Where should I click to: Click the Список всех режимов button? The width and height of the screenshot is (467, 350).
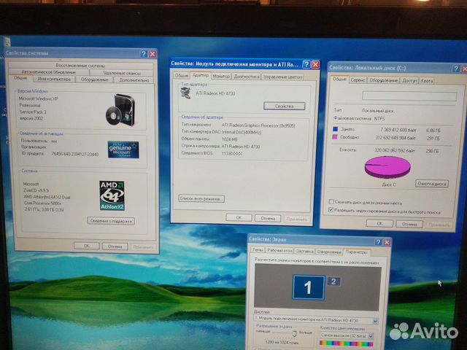(201, 198)
